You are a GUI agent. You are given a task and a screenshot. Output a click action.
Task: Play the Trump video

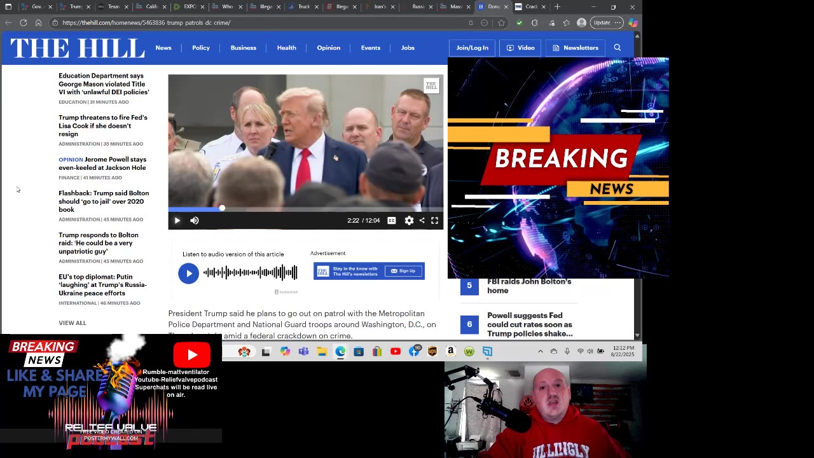point(177,221)
